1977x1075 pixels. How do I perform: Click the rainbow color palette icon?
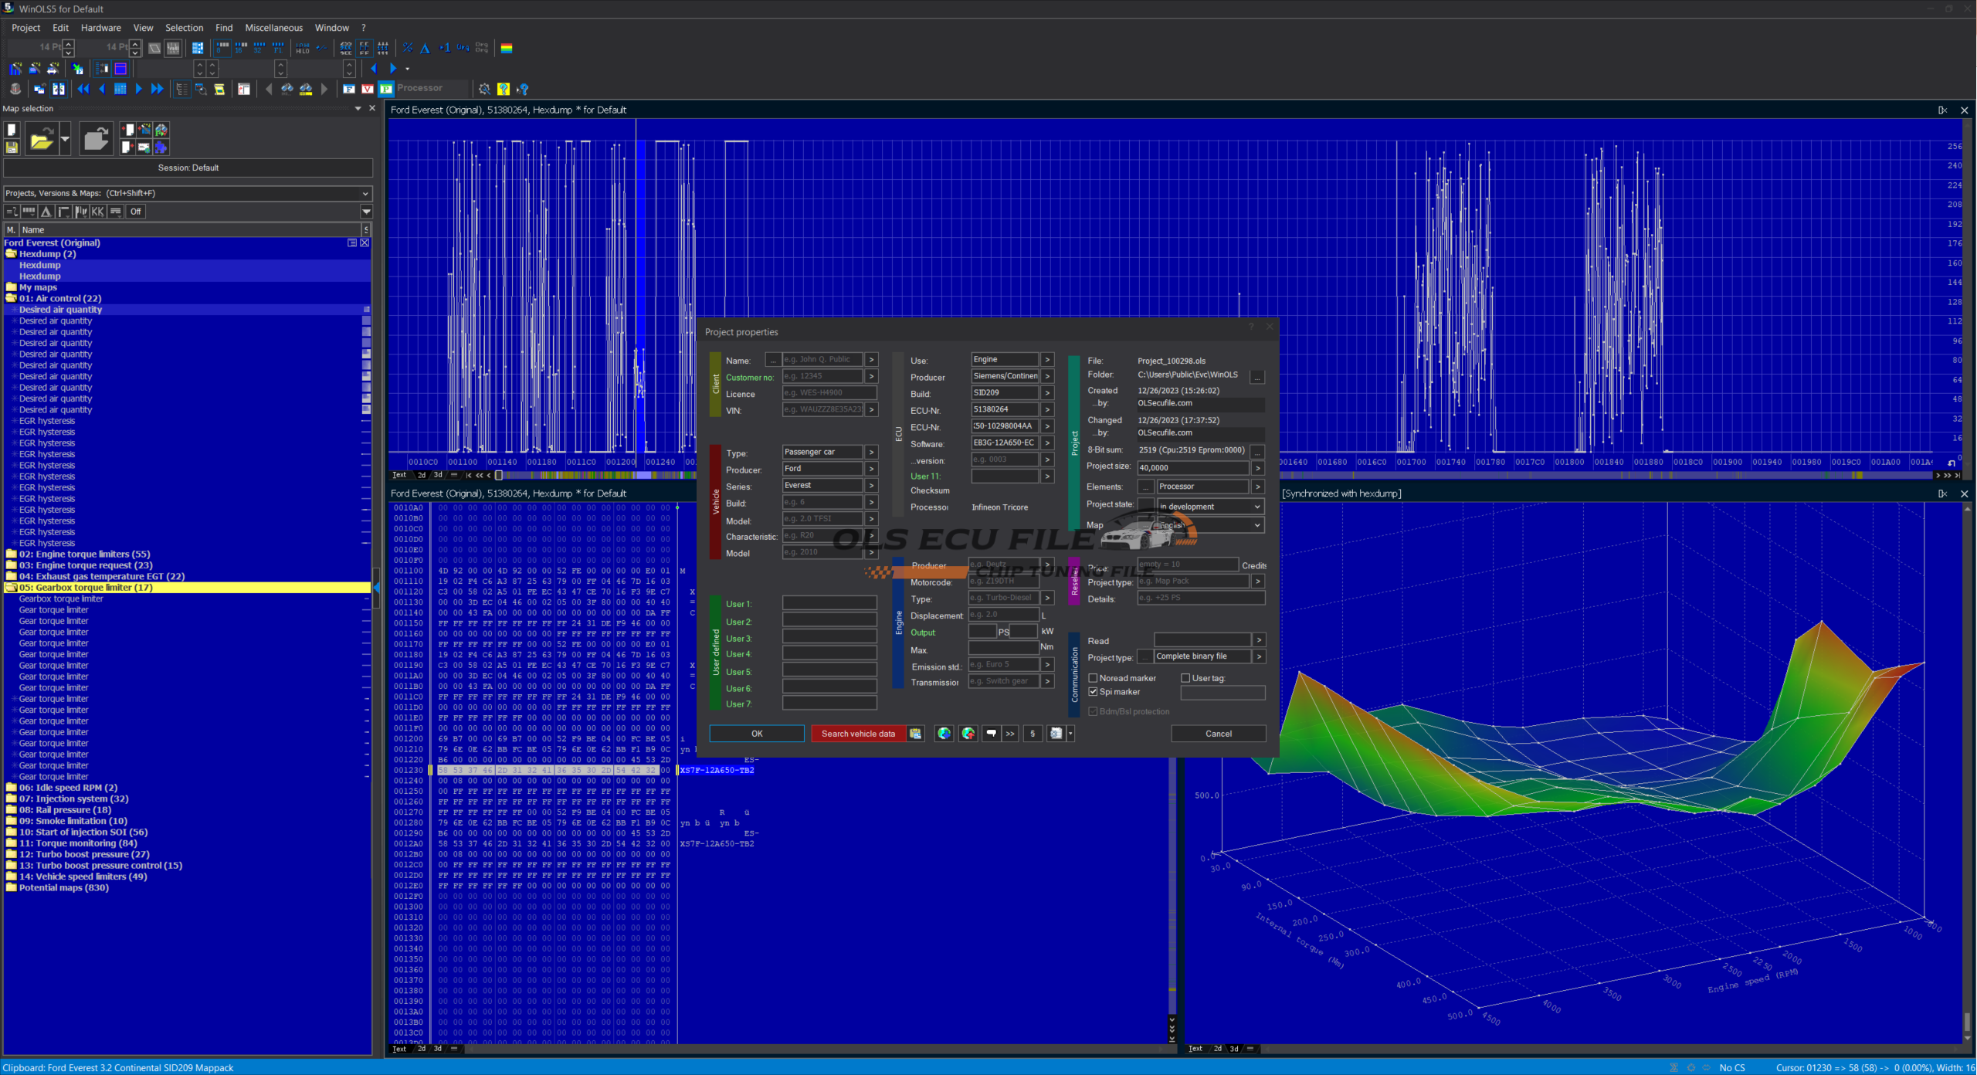click(x=507, y=48)
